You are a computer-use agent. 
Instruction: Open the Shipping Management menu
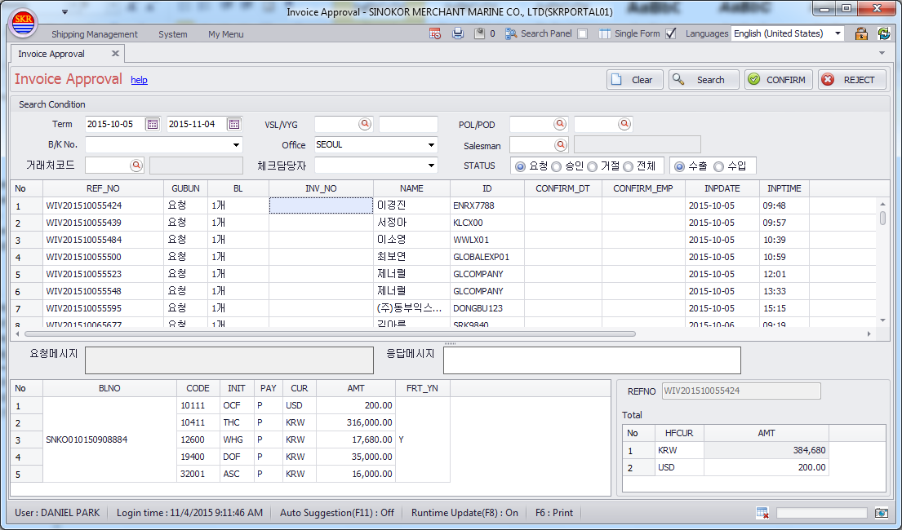pos(95,34)
